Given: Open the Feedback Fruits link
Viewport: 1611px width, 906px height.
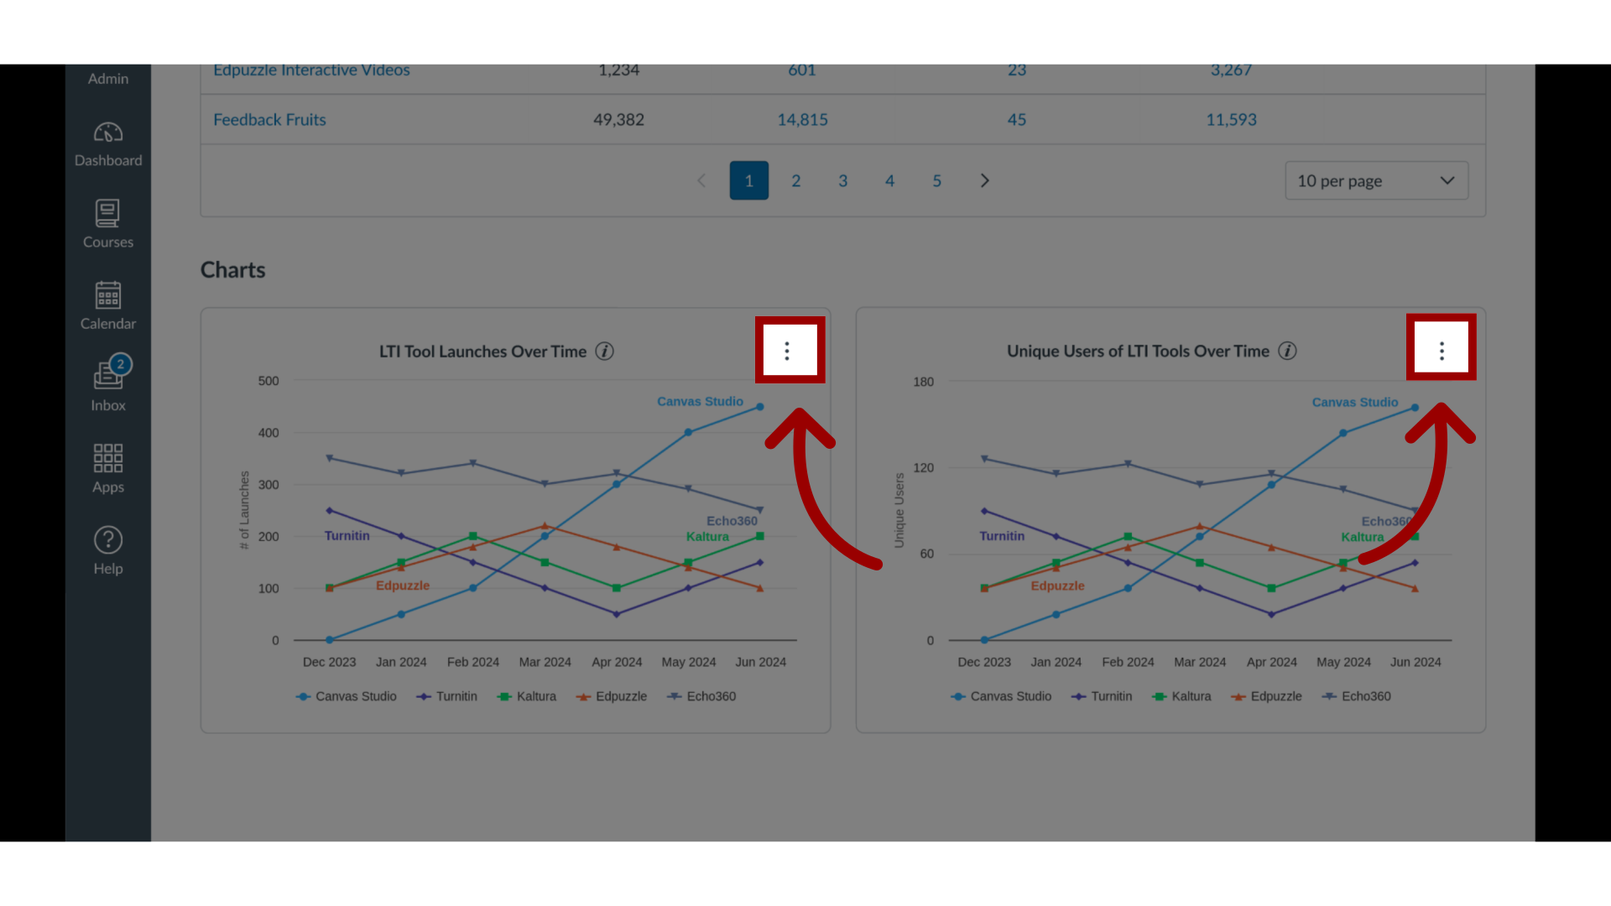Looking at the screenshot, I should pyautogui.click(x=269, y=119).
